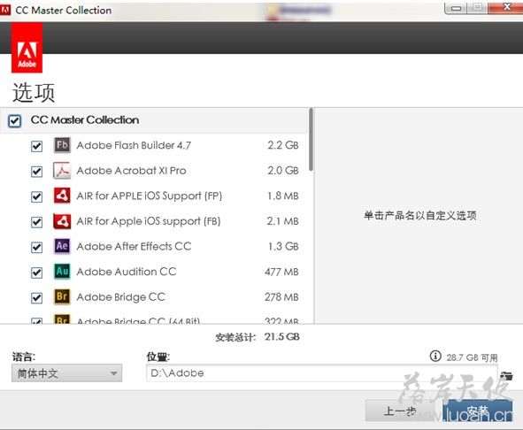Open the folder browse icon beside location field

[x=506, y=376]
